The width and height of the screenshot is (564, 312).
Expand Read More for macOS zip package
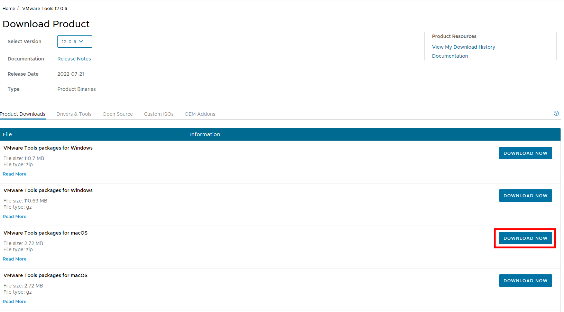click(x=15, y=259)
